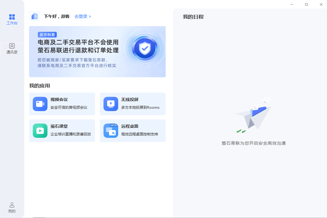The width and height of the screenshot is (327, 218).
Task: Click the 视频会议 camera icon
Action: click(x=40, y=103)
